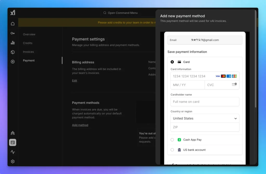Switch to the Invoices section
266x174 pixels.
coord(28,52)
